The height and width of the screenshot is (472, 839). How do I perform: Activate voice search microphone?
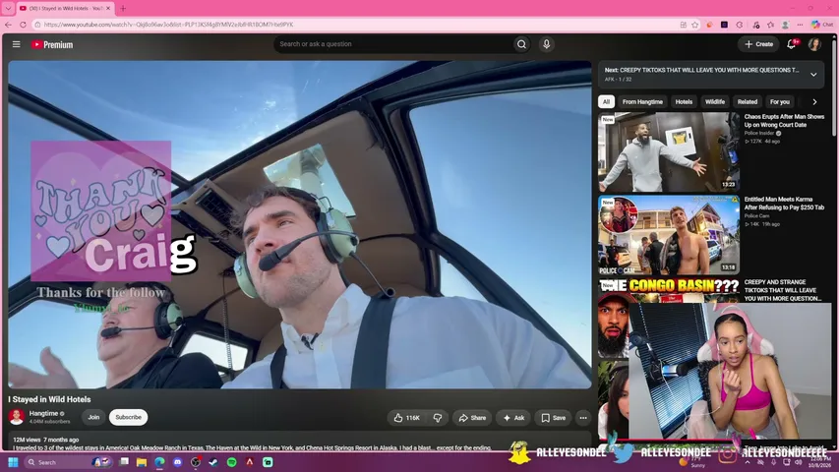[546, 44]
